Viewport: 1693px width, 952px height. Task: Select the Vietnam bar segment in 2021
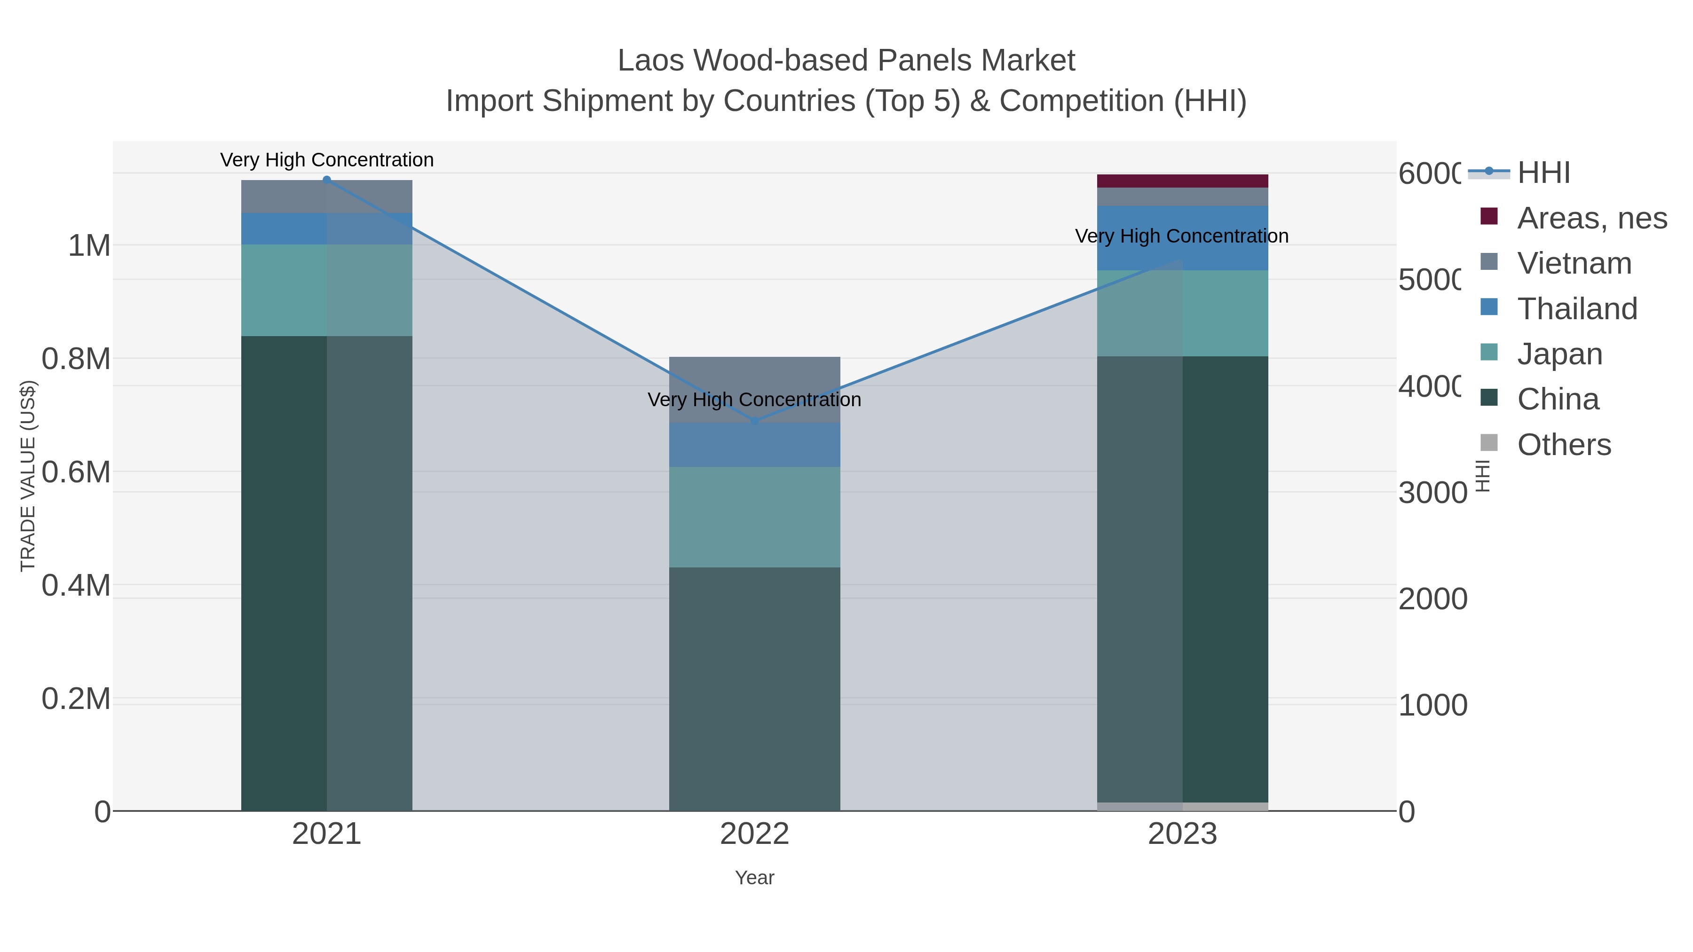point(327,197)
